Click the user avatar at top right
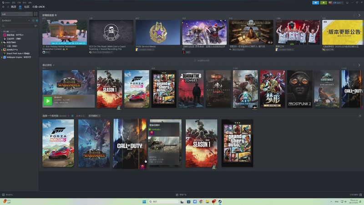Image resolution: width=364 pixels, height=205 pixels. 330,3
